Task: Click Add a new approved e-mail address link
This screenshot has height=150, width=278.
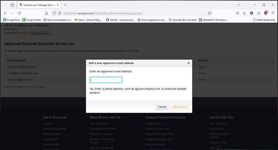Action: pos(25,87)
